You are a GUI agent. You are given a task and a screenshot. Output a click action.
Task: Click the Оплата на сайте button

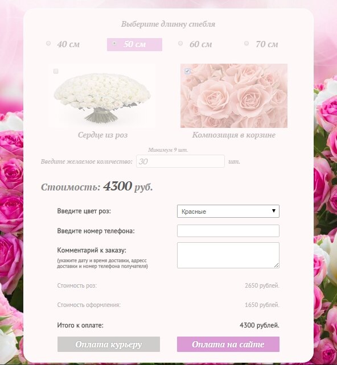pyautogui.click(x=228, y=344)
